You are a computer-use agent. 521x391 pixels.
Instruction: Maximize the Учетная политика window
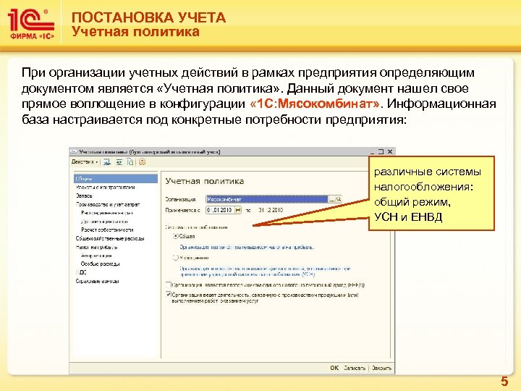pyautogui.click(x=381, y=151)
